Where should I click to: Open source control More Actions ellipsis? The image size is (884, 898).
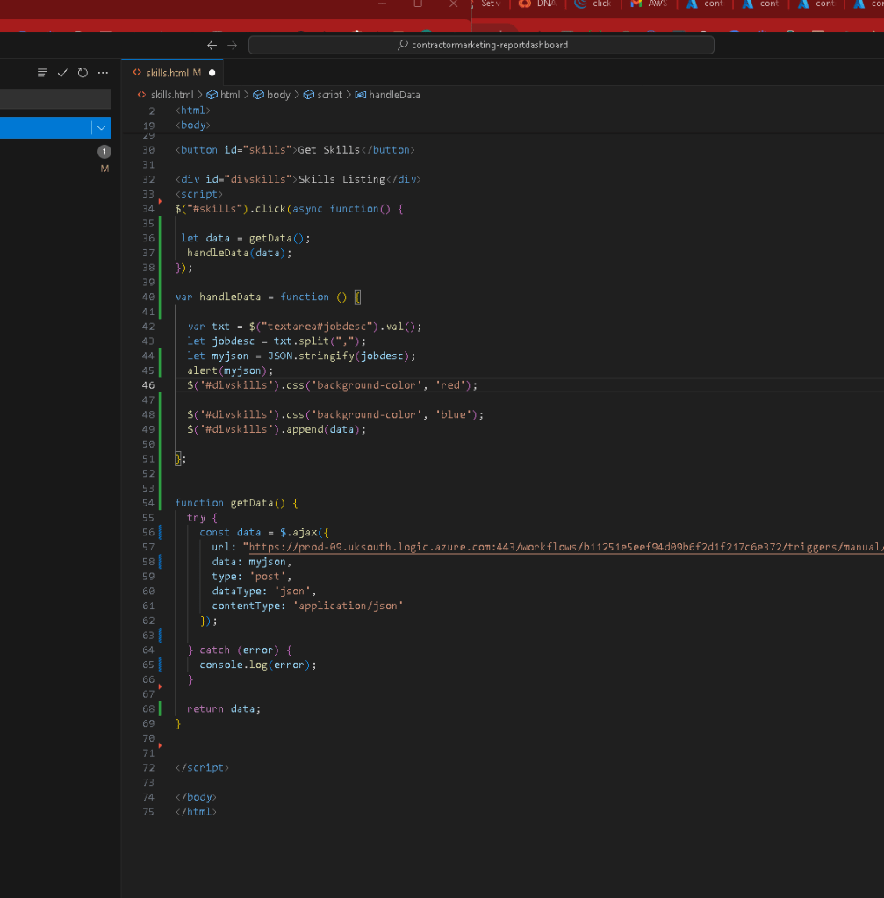point(103,73)
